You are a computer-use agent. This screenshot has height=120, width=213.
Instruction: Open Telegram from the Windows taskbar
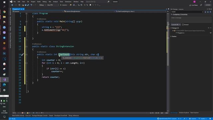(x=4, y=38)
